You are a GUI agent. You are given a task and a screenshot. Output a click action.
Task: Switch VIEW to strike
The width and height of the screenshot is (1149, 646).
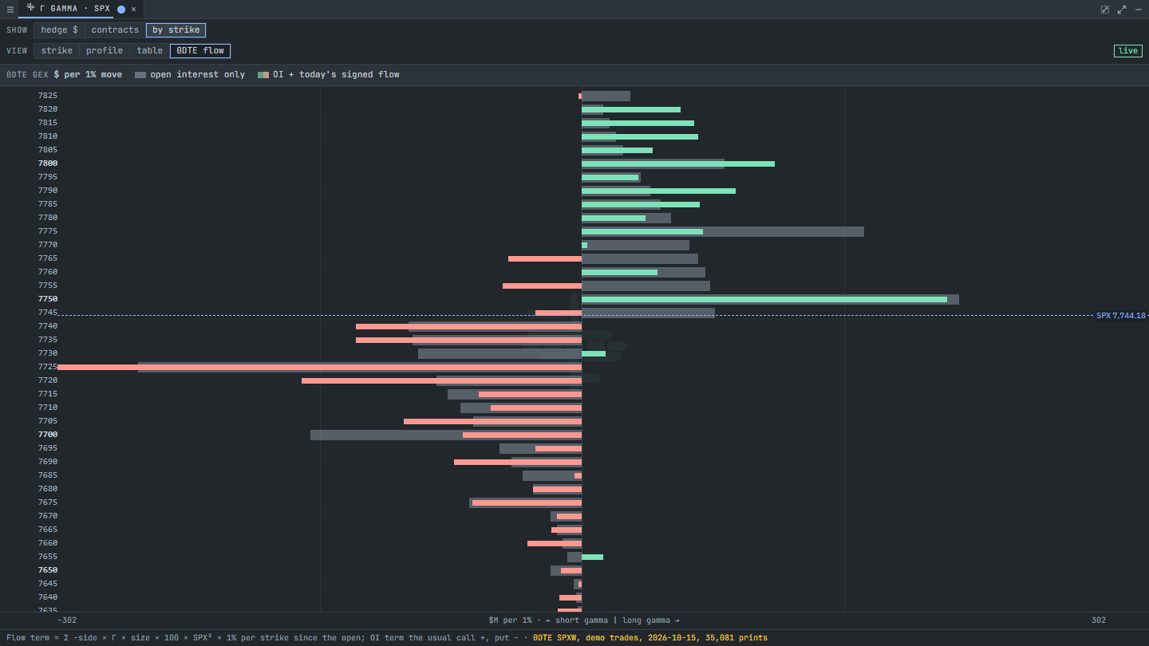[57, 51]
